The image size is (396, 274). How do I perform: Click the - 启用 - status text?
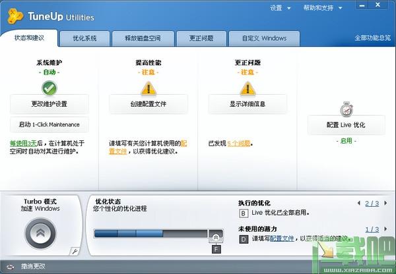pos(346,141)
